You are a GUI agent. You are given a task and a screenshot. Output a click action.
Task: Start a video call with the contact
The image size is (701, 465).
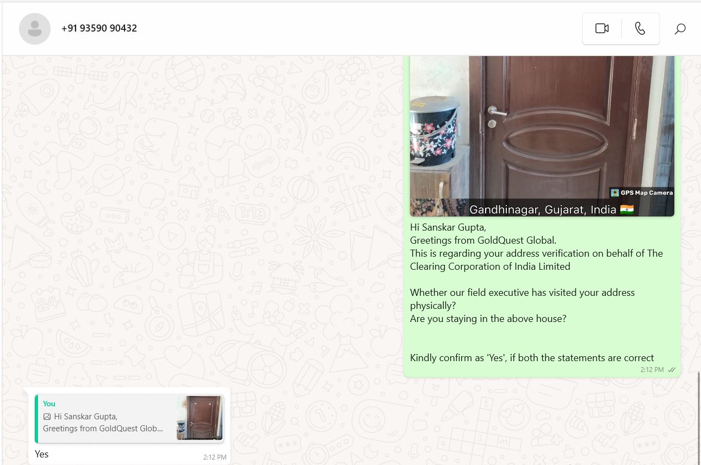click(601, 28)
